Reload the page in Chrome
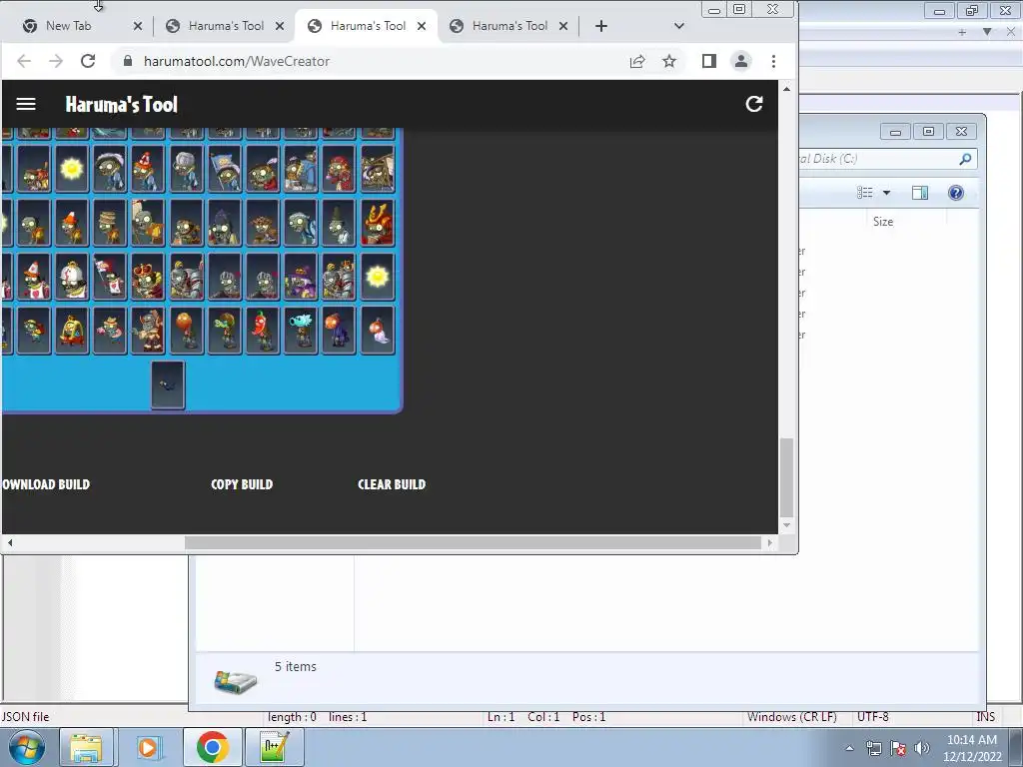 [88, 61]
